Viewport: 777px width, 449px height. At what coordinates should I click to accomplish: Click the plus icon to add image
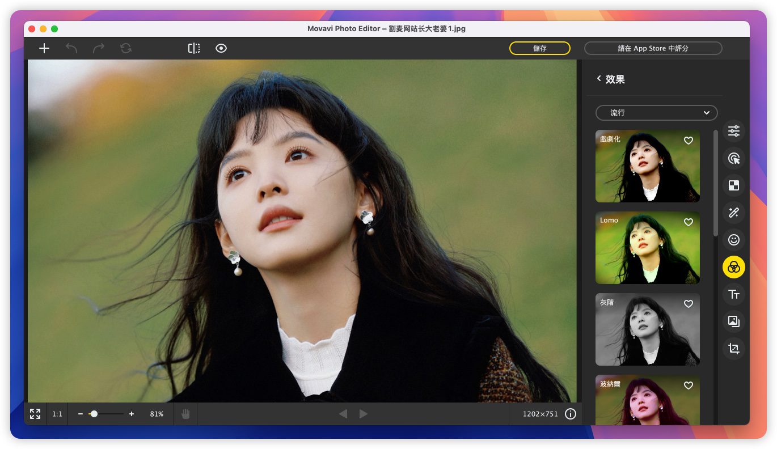coord(44,48)
